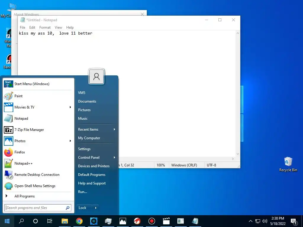Open network icon in system tray
Screen dimensions: 303x227
[258, 221]
